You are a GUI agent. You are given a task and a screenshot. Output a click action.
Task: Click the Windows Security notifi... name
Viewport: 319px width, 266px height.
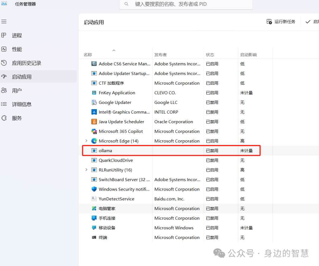tap(124, 189)
